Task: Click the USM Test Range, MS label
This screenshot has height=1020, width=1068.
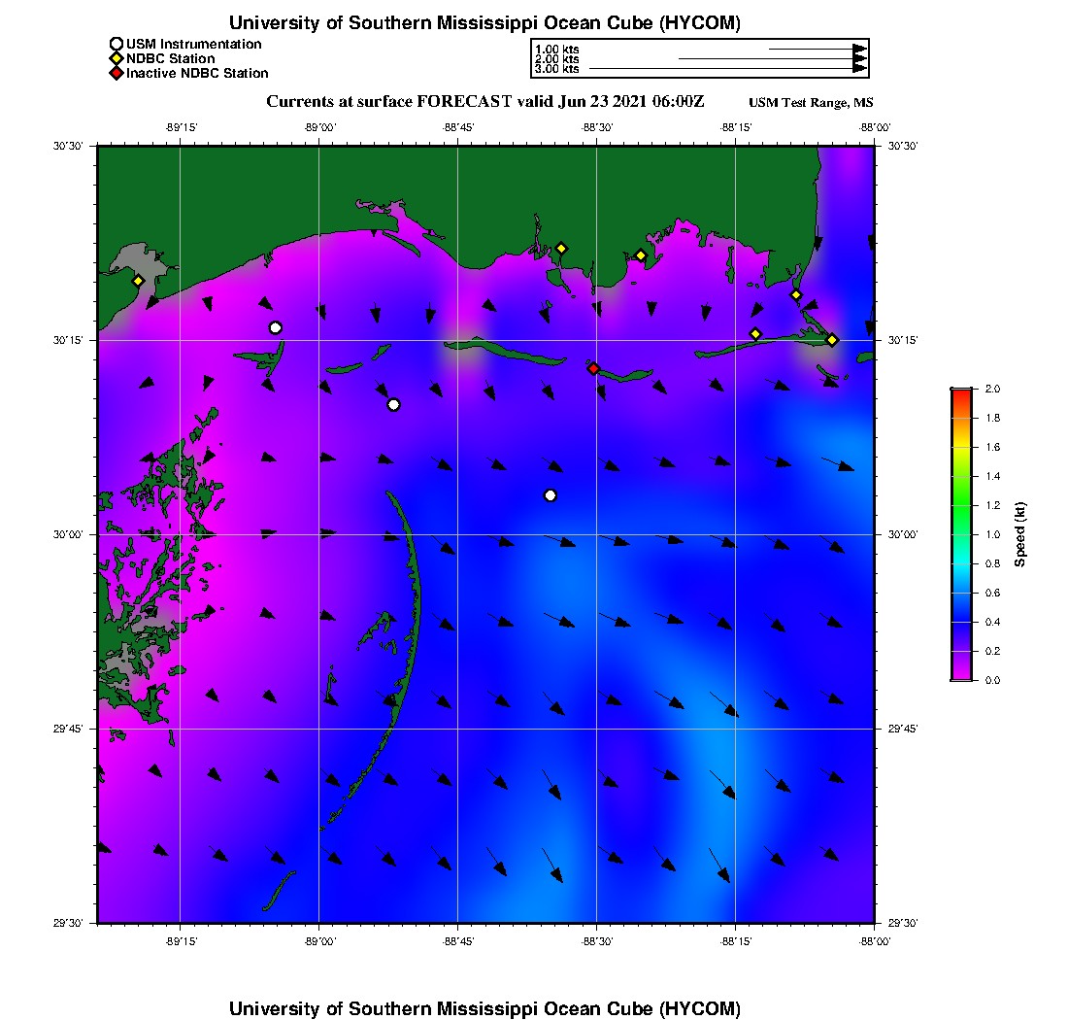Action: 811,103
